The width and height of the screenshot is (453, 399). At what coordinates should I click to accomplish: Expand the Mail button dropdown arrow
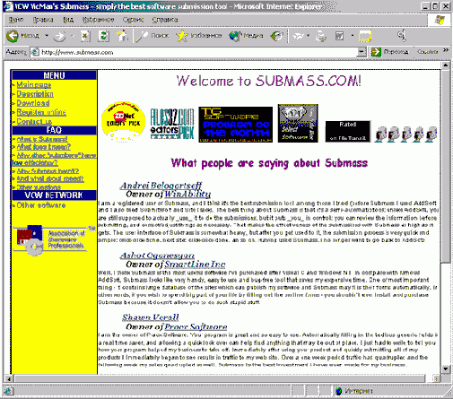pos(309,36)
